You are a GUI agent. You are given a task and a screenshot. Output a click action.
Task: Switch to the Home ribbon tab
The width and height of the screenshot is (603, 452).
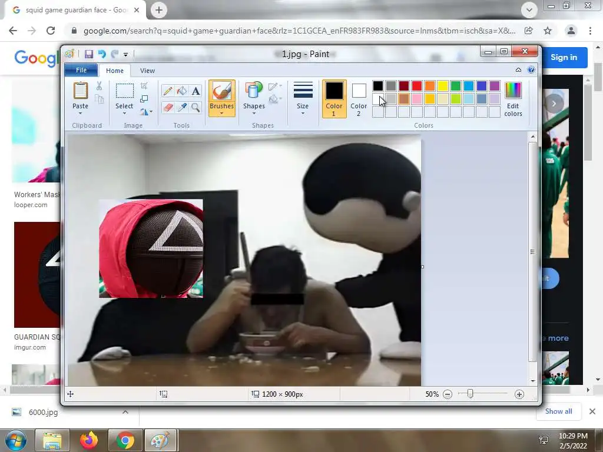[x=115, y=71]
